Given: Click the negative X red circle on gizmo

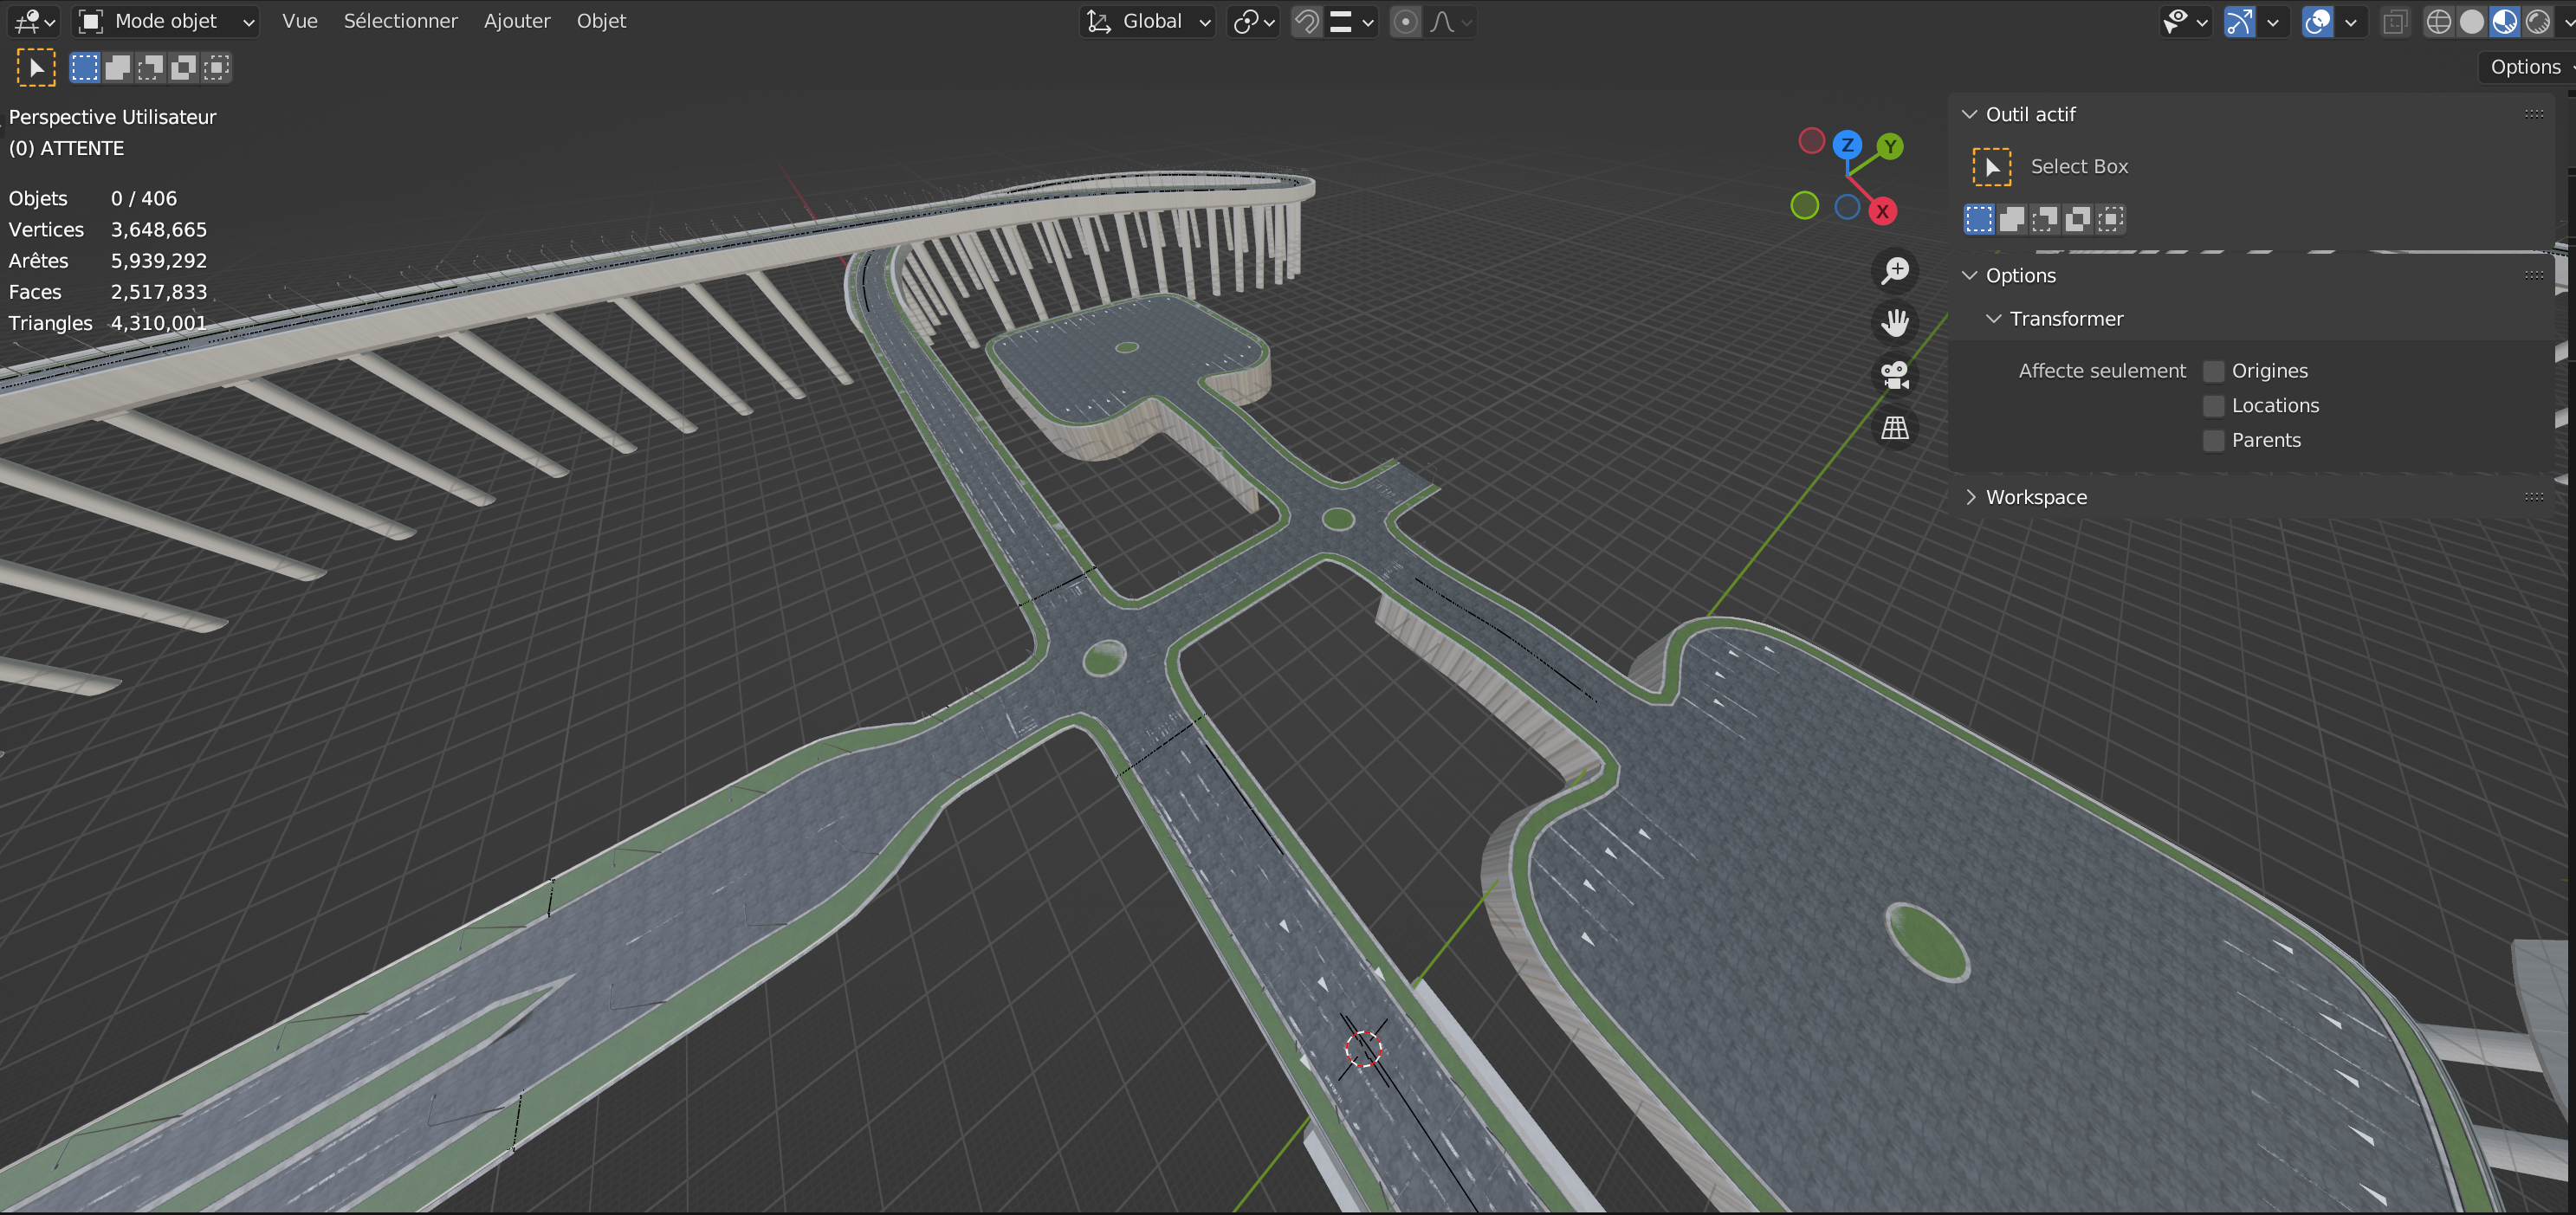Looking at the screenshot, I should click(1811, 141).
